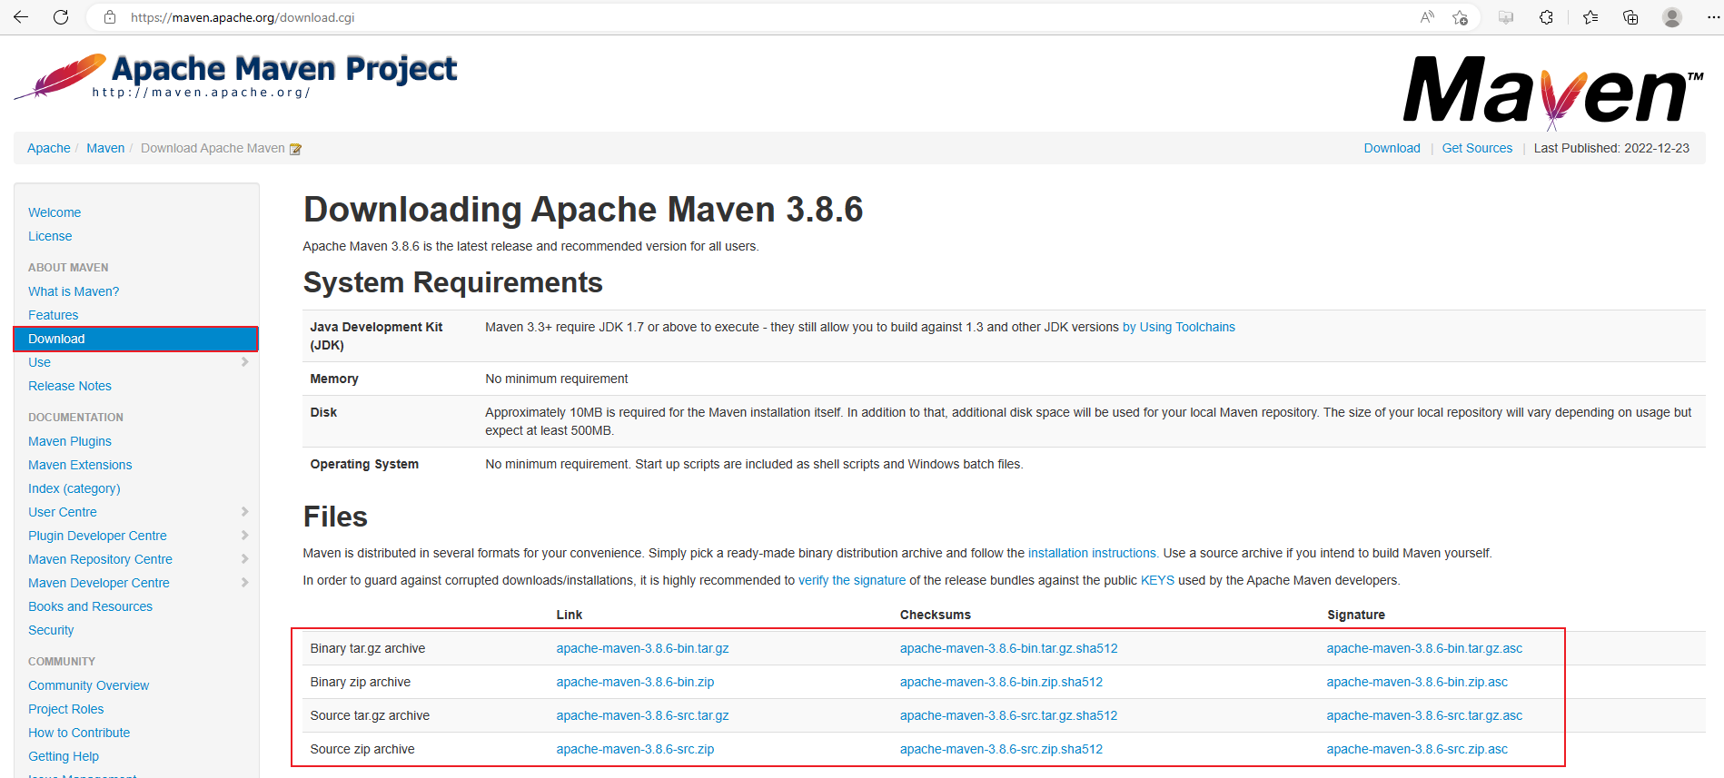Viewport: 1724px width, 778px height.
Task: Select the highlighted Download sidebar item
Action: click(136, 339)
